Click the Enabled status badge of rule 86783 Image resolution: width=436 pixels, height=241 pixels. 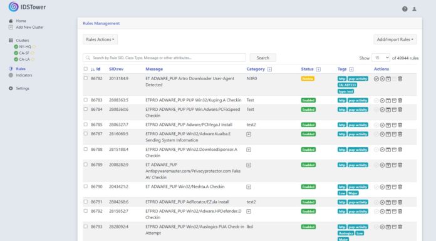pos(308,100)
